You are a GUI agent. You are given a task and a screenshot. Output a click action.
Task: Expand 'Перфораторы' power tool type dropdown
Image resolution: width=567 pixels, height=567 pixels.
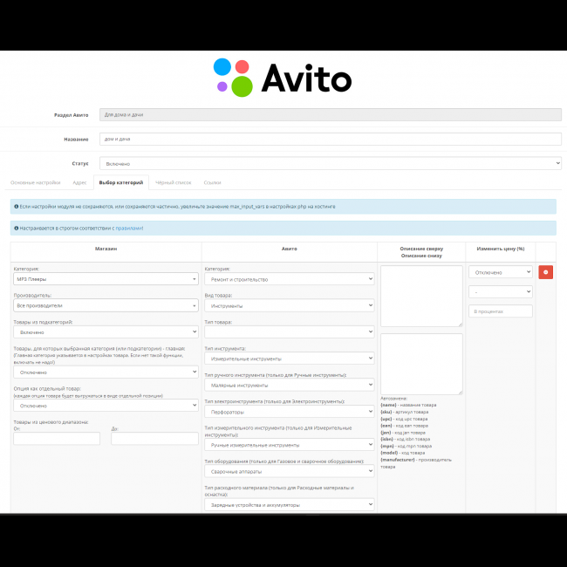pyautogui.click(x=288, y=411)
